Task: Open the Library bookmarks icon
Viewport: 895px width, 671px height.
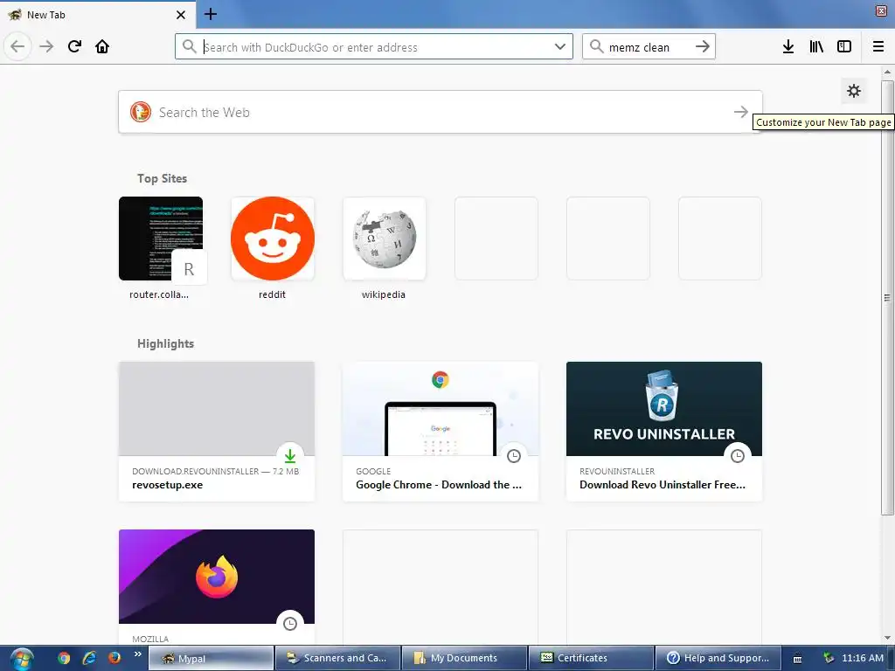Action: coord(816,46)
